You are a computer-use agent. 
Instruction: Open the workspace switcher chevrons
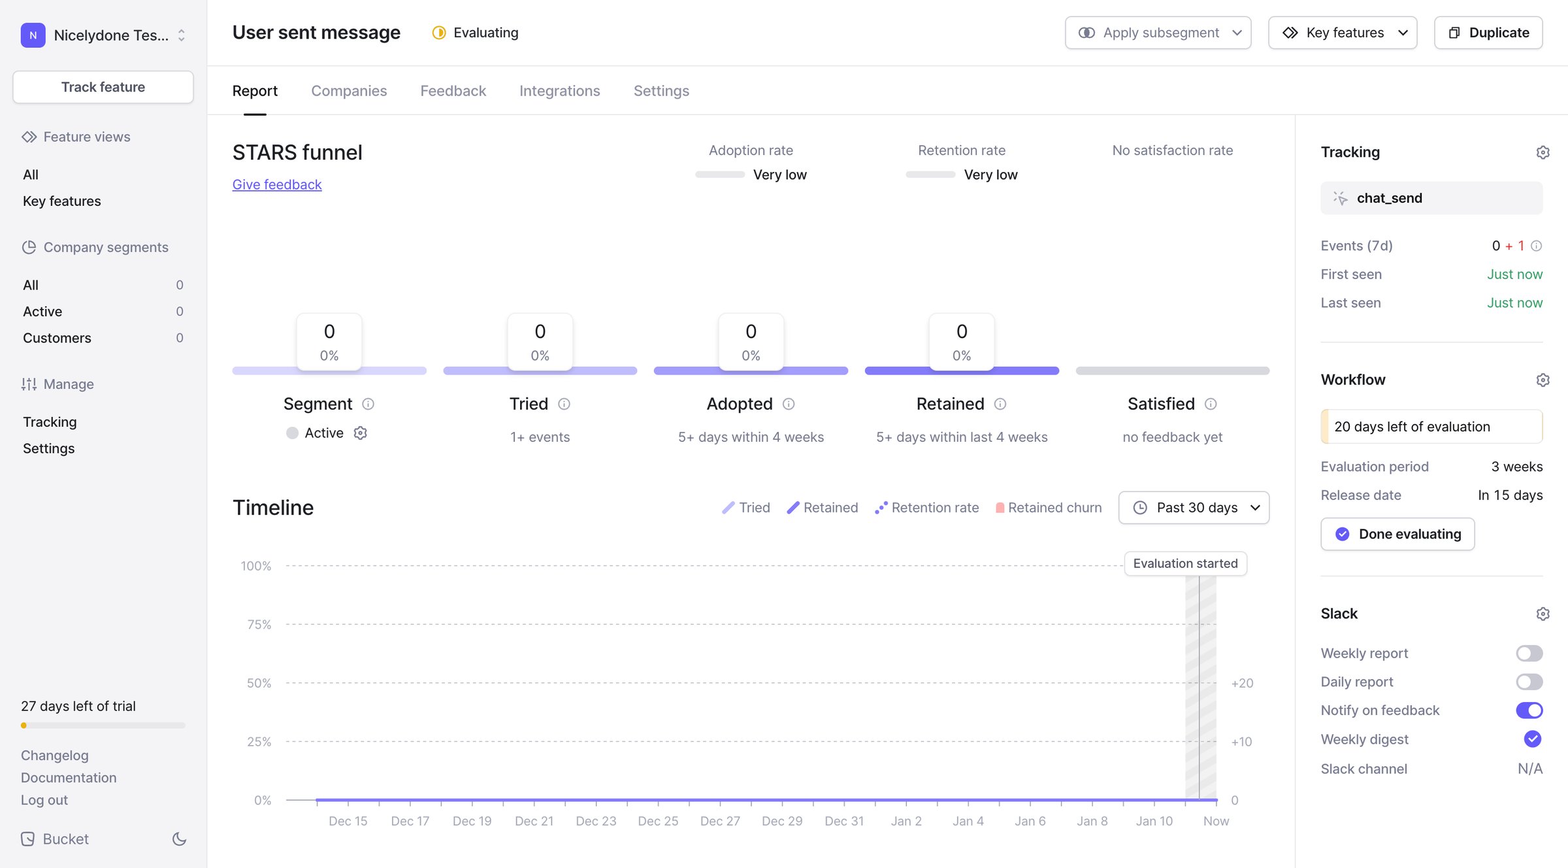182,35
